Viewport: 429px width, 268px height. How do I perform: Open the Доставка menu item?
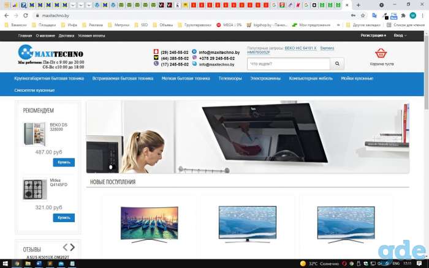[66, 35]
